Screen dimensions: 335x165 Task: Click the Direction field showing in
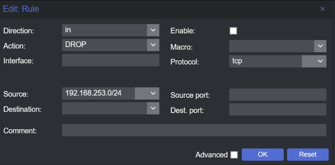click(x=104, y=30)
